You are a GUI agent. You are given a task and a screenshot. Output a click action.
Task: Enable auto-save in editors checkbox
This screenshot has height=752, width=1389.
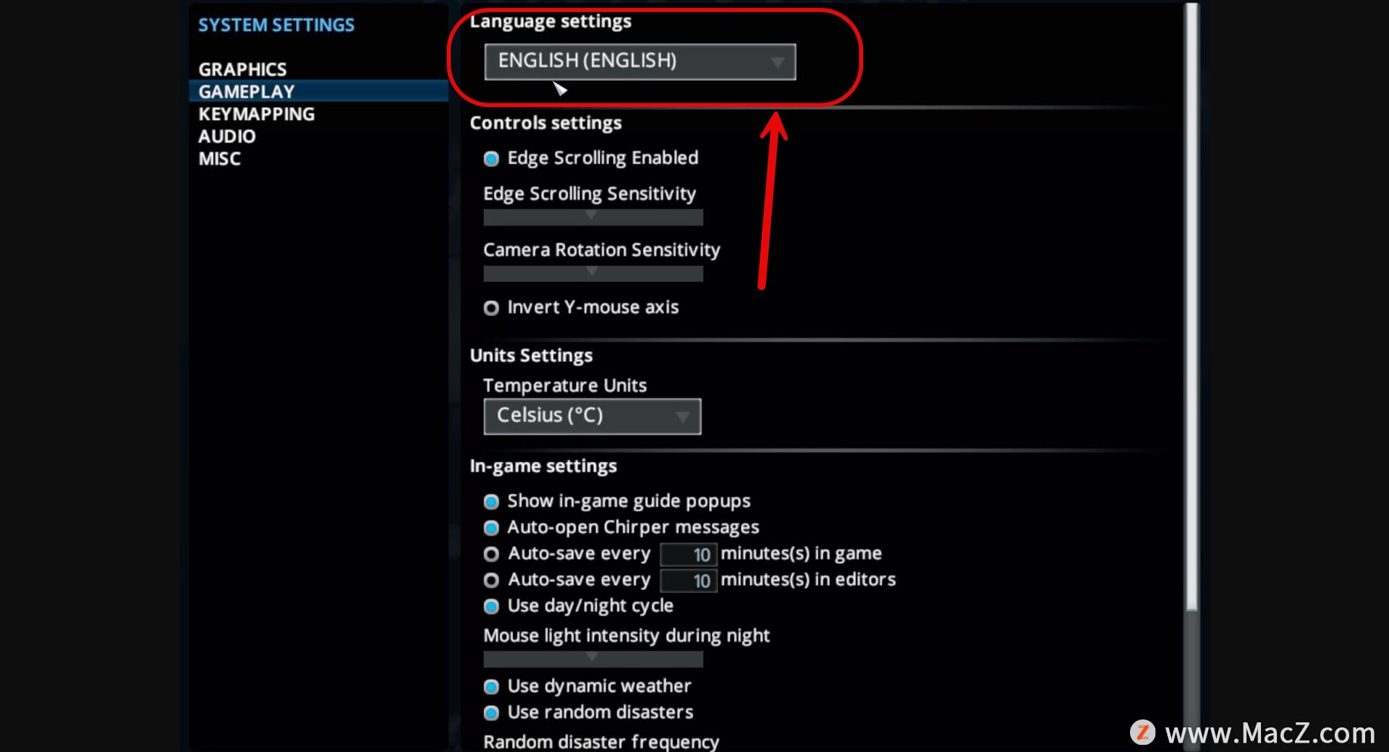coord(491,580)
